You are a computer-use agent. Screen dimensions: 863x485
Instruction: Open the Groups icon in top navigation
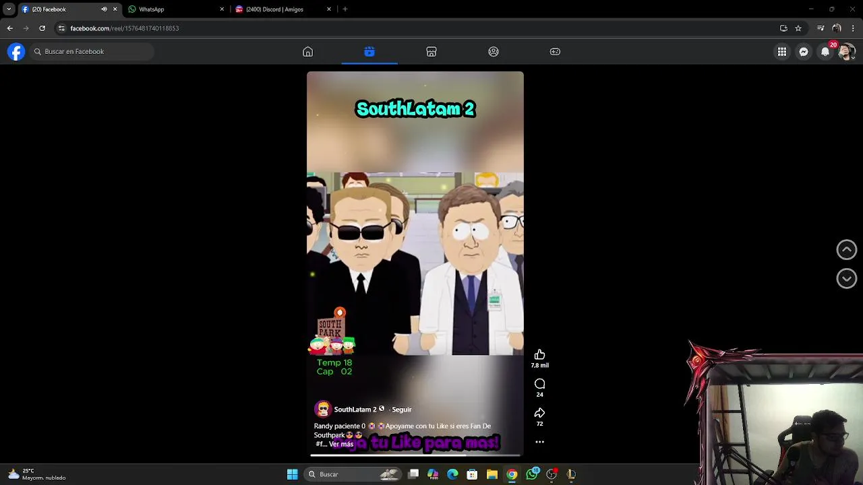(x=494, y=52)
